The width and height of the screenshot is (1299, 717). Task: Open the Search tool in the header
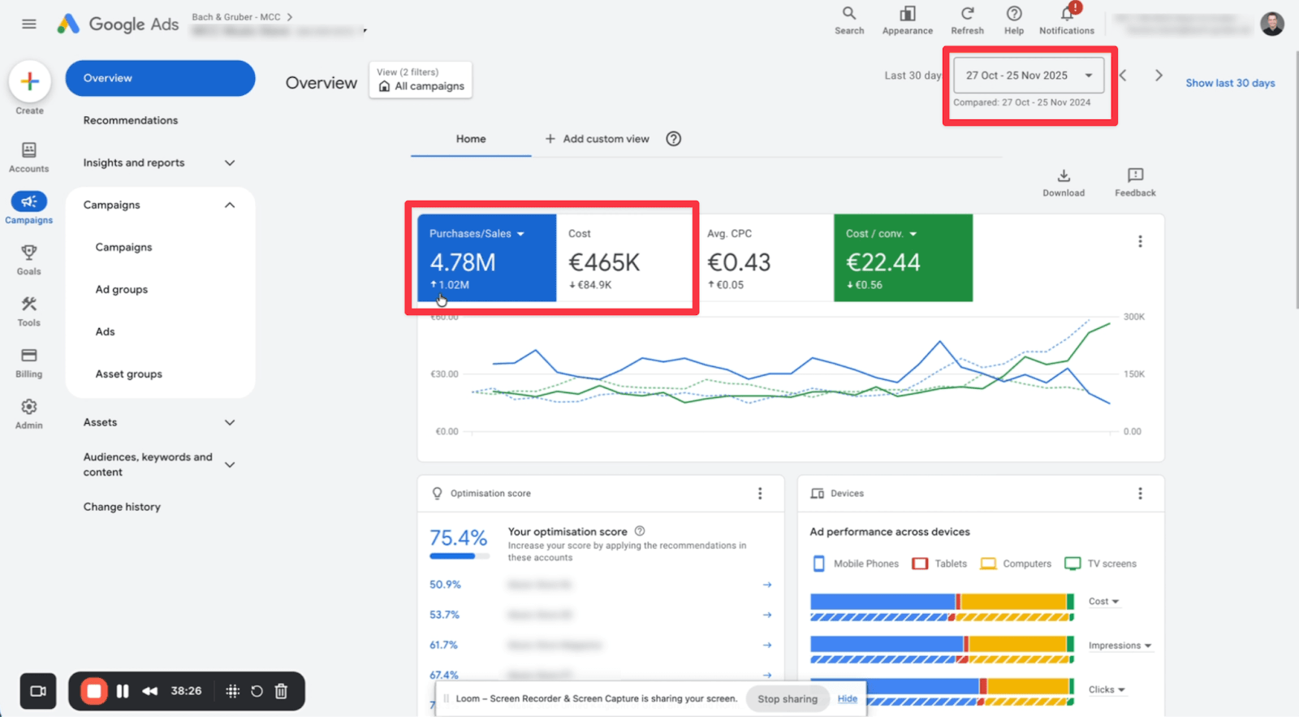click(849, 20)
